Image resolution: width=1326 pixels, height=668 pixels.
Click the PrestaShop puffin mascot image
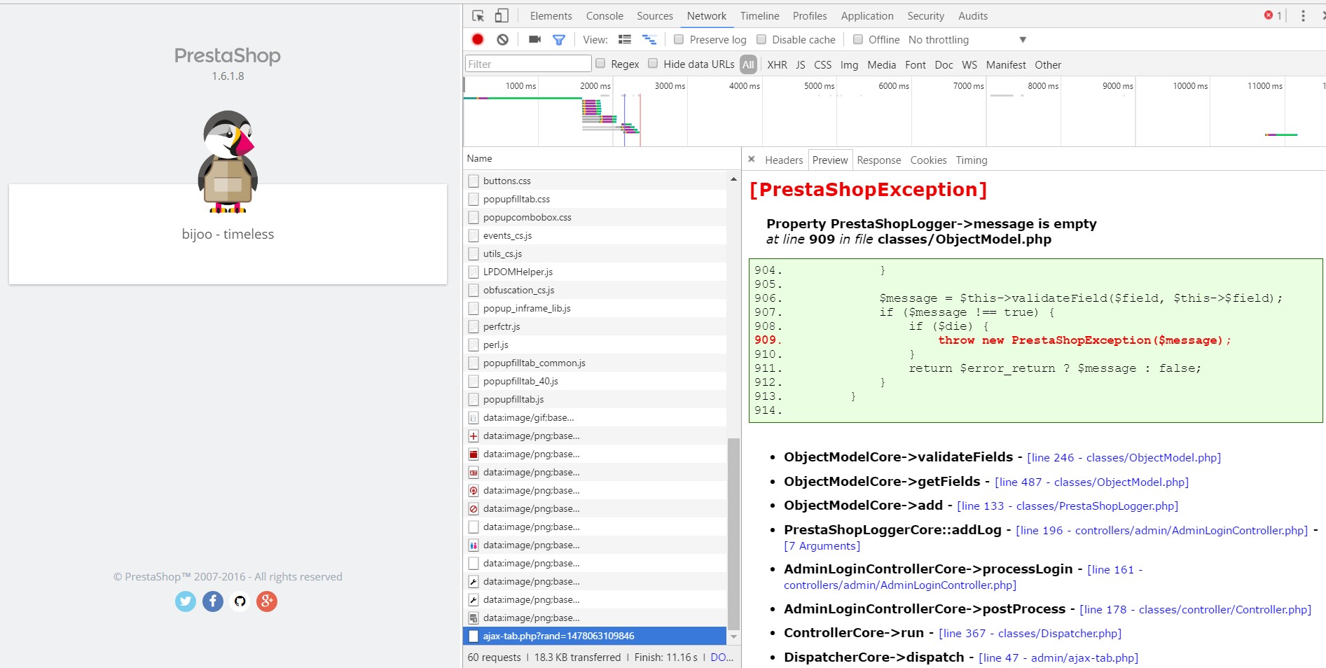(228, 162)
